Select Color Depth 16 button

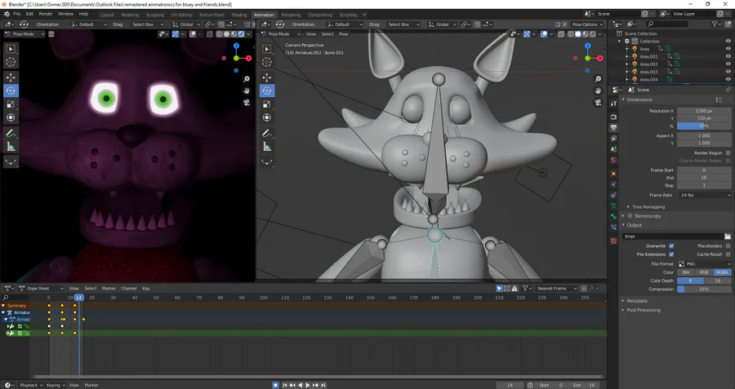(718, 281)
